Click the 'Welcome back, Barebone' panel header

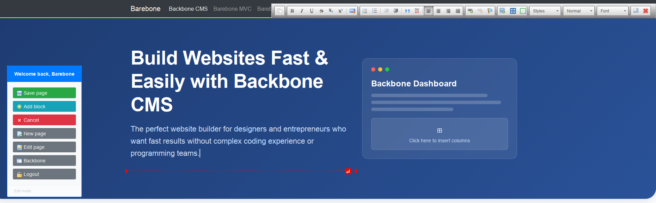(44, 74)
